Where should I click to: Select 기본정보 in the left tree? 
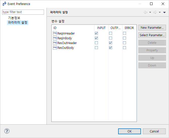[14, 18]
